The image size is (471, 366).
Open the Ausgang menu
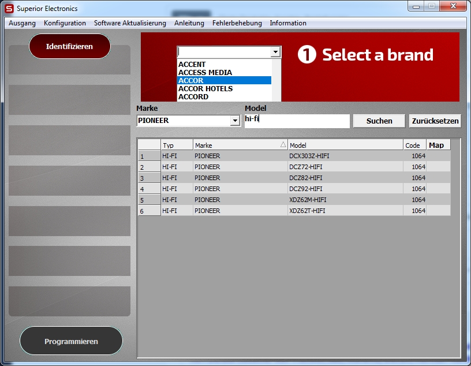(22, 23)
